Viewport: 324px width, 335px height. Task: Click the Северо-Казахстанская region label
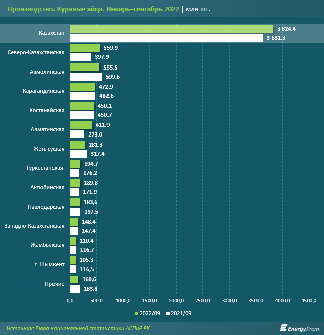pos(36,52)
